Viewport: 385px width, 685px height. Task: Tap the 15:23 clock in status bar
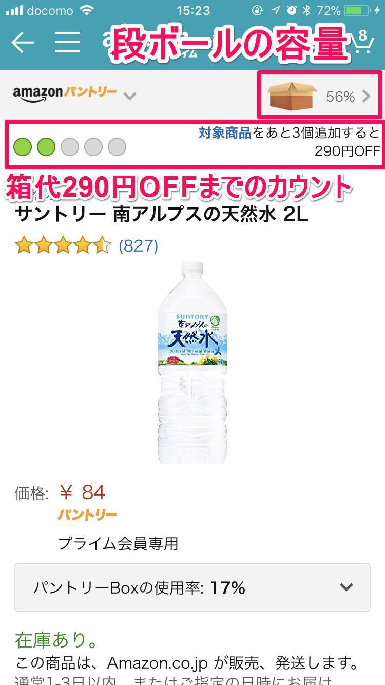(x=192, y=10)
